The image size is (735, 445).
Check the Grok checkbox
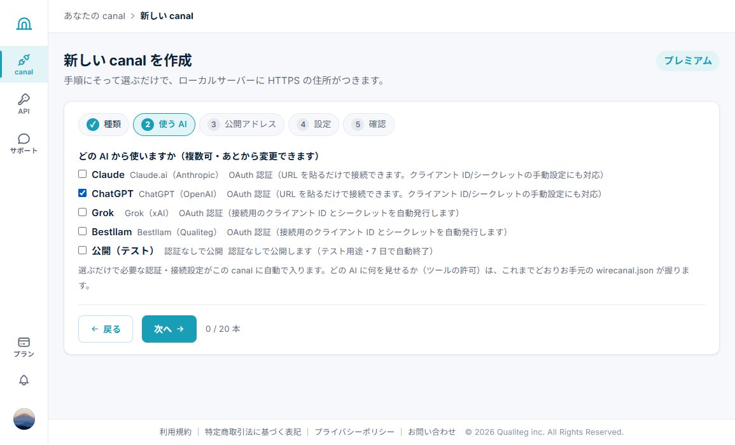(x=83, y=212)
